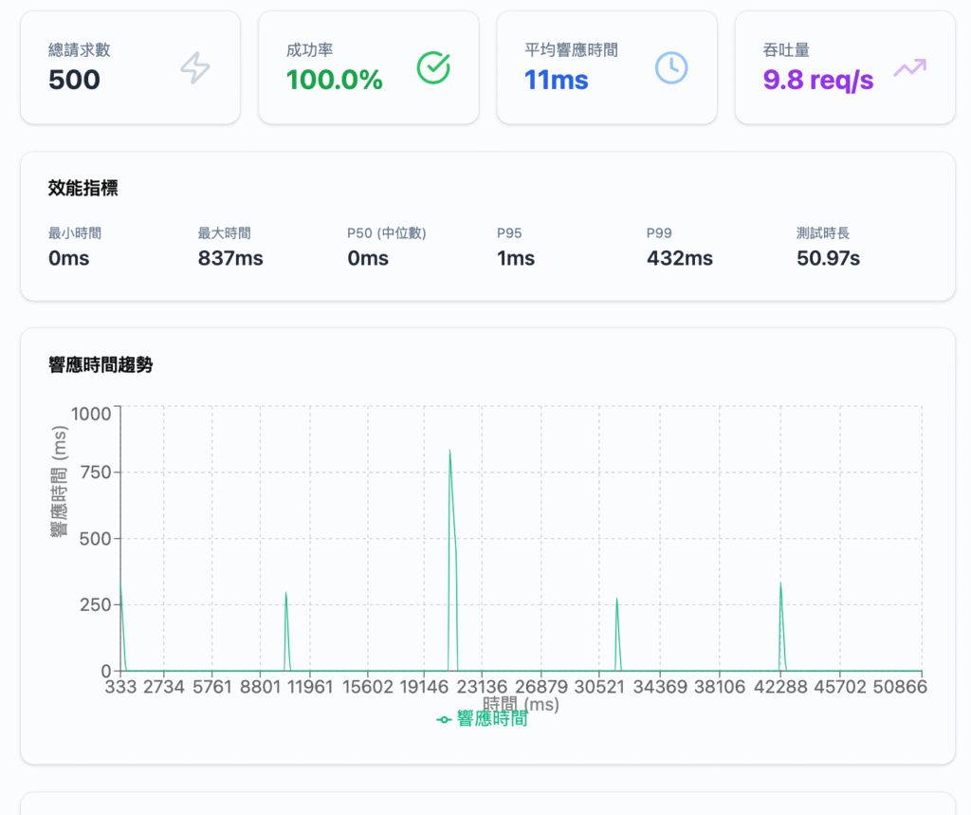Click the 效能指標 section heading
971x815 pixels.
coord(83,189)
